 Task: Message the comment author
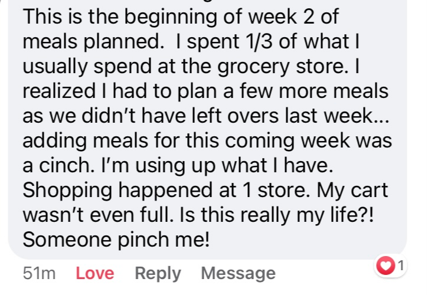pos(238,273)
